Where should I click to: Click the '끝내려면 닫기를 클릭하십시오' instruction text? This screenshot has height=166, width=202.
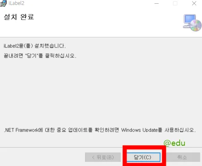(x=40, y=56)
